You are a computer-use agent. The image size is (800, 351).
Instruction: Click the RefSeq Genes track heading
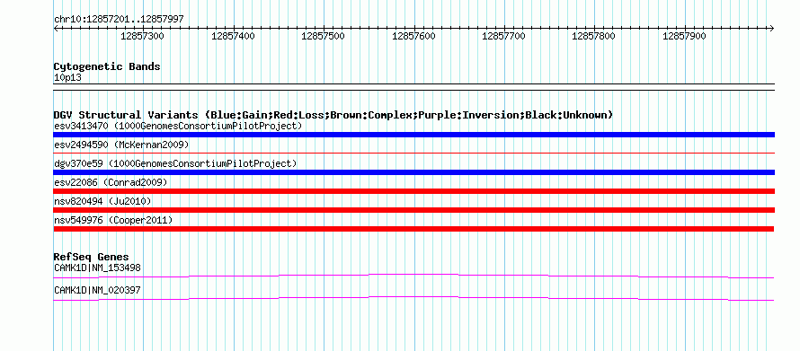point(92,257)
